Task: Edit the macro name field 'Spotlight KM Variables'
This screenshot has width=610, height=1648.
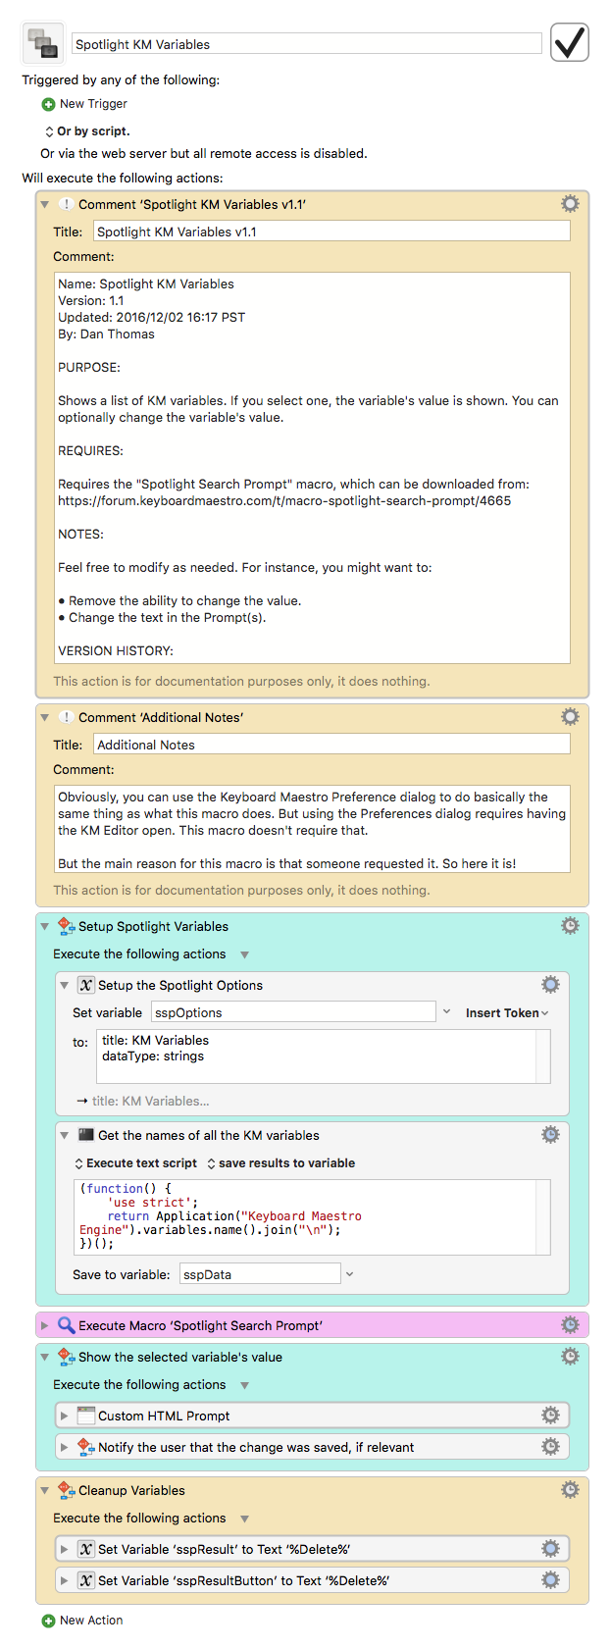Action: click(x=307, y=44)
